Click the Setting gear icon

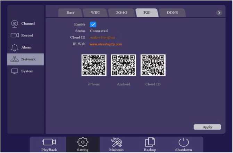[83, 142]
